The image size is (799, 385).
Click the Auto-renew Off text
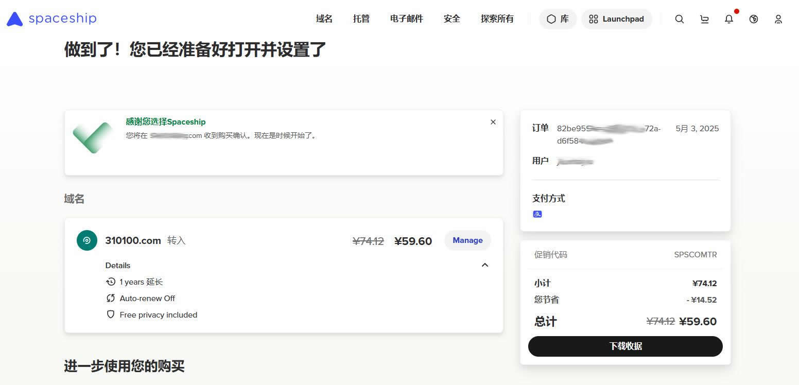[147, 299]
